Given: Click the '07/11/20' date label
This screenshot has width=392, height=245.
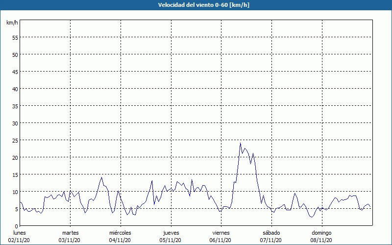Looking at the screenshot, I should pos(271,240).
